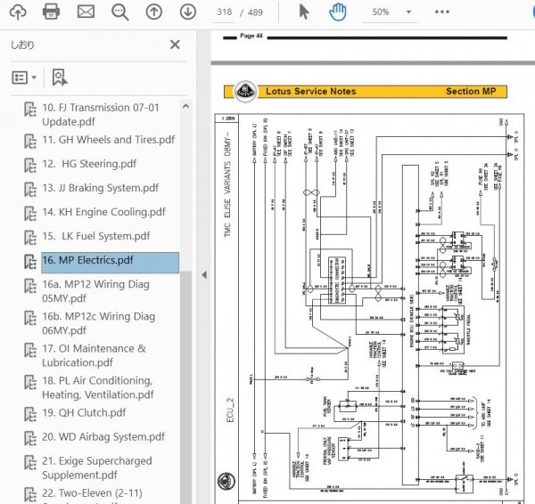Click bookmark icon beside 13. JJ Braking System.pdf

pos(30,189)
